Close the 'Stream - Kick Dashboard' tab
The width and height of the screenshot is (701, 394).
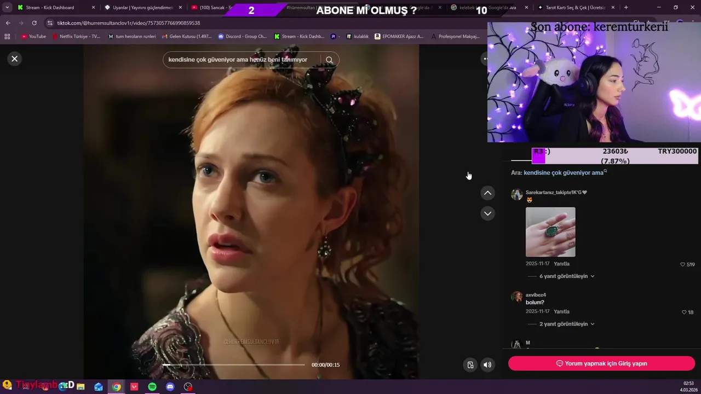(93, 8)
